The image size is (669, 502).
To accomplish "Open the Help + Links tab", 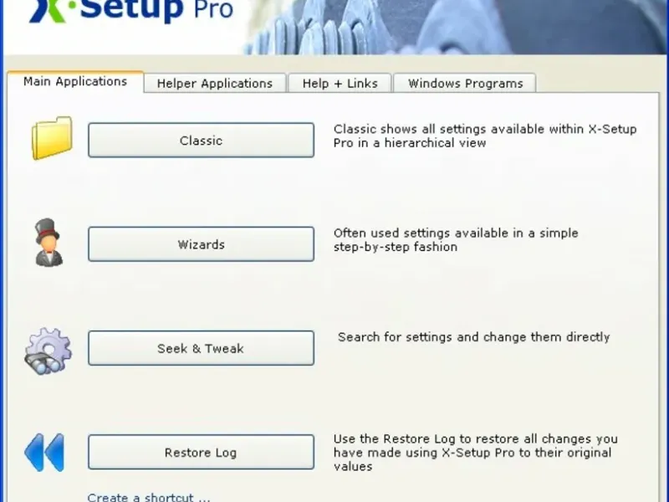I will pos(340,83).
